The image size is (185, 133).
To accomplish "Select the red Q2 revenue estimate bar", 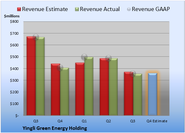I will coord(104,87).
